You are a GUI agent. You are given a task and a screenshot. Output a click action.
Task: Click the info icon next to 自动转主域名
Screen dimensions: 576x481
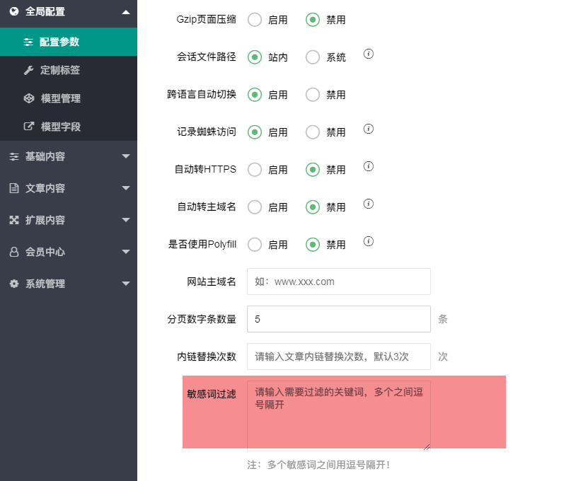point(369,204)
